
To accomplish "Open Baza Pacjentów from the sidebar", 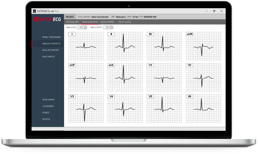I will tap(51, 50).
